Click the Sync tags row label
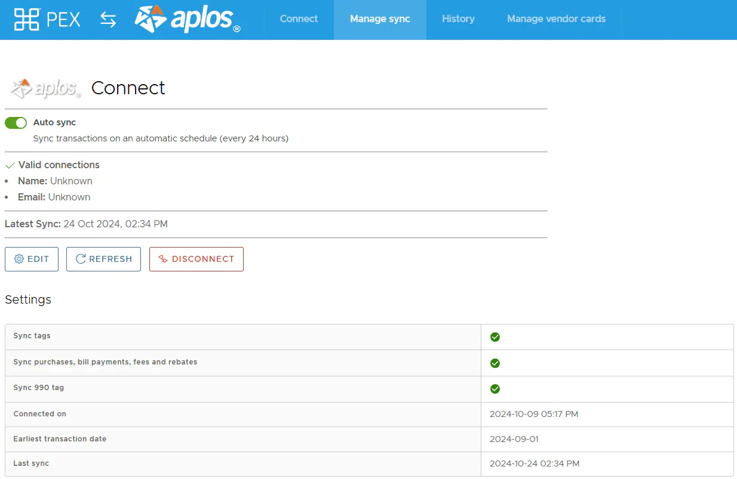Image resolution: width=737 pixels, height=479 pixels. 32,336
